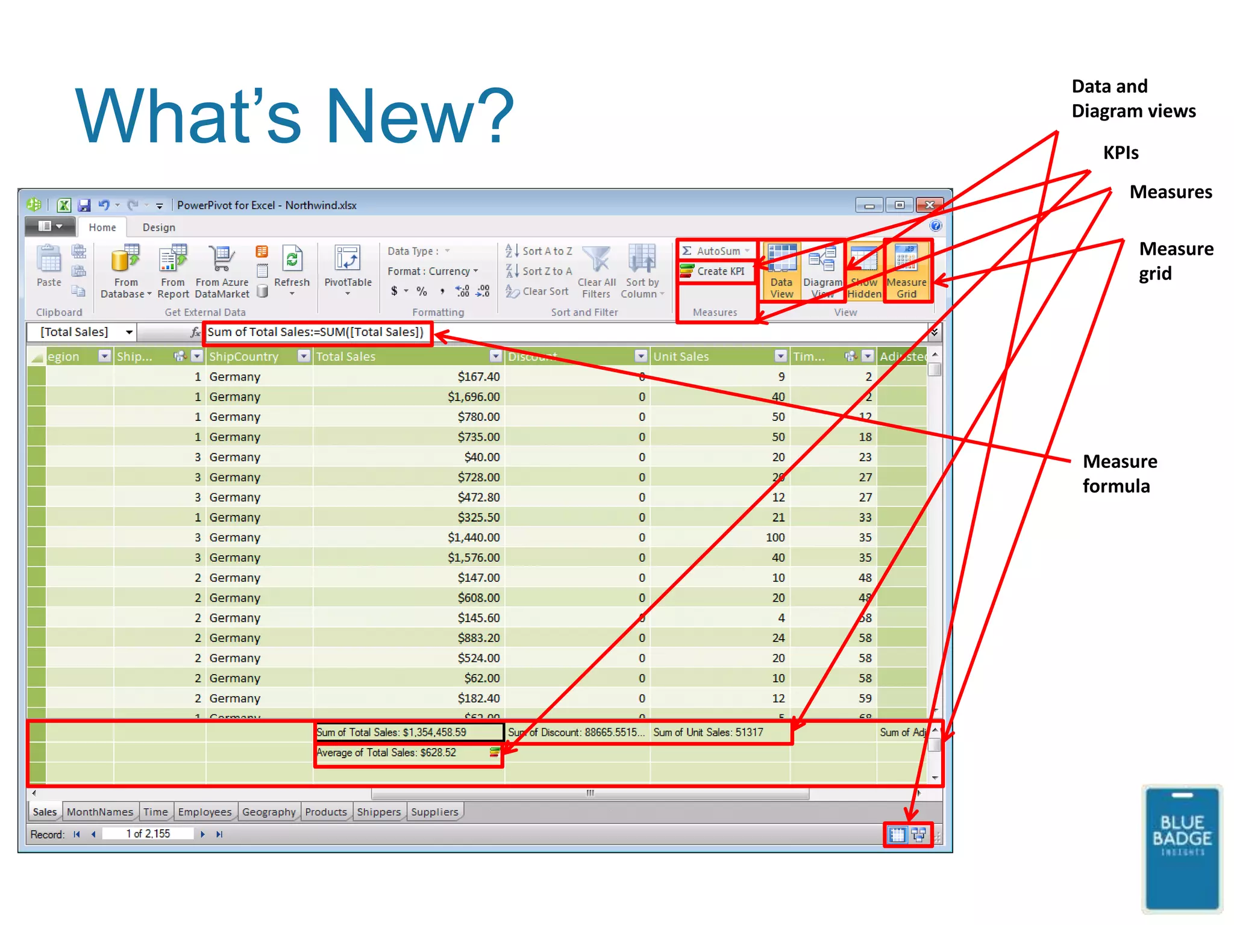Toggle Diagram View
The image size is (1234, 925).
[822, 271]
